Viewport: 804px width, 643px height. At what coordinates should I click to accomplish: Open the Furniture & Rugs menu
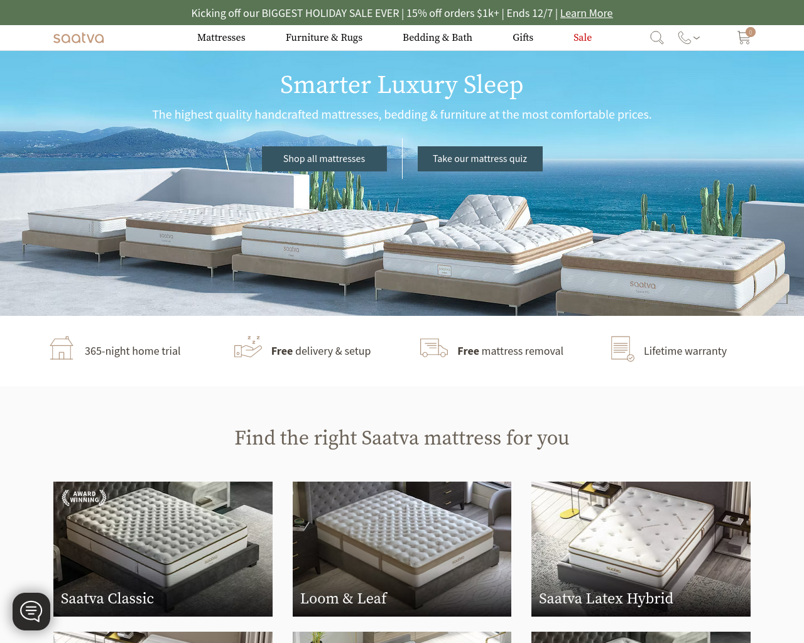(x=324, y=38)
